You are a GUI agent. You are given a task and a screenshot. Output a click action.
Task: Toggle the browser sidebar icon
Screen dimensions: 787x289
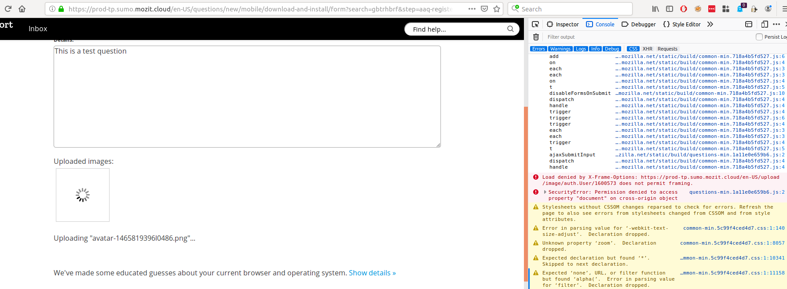pyautogui.click(x=670, y=9)
